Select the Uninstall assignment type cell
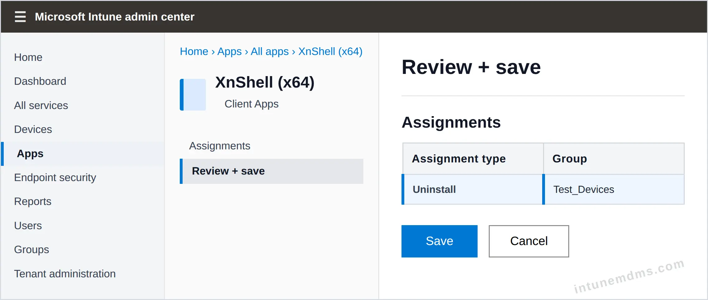This screenshot has width=708, height=300. 472,189
